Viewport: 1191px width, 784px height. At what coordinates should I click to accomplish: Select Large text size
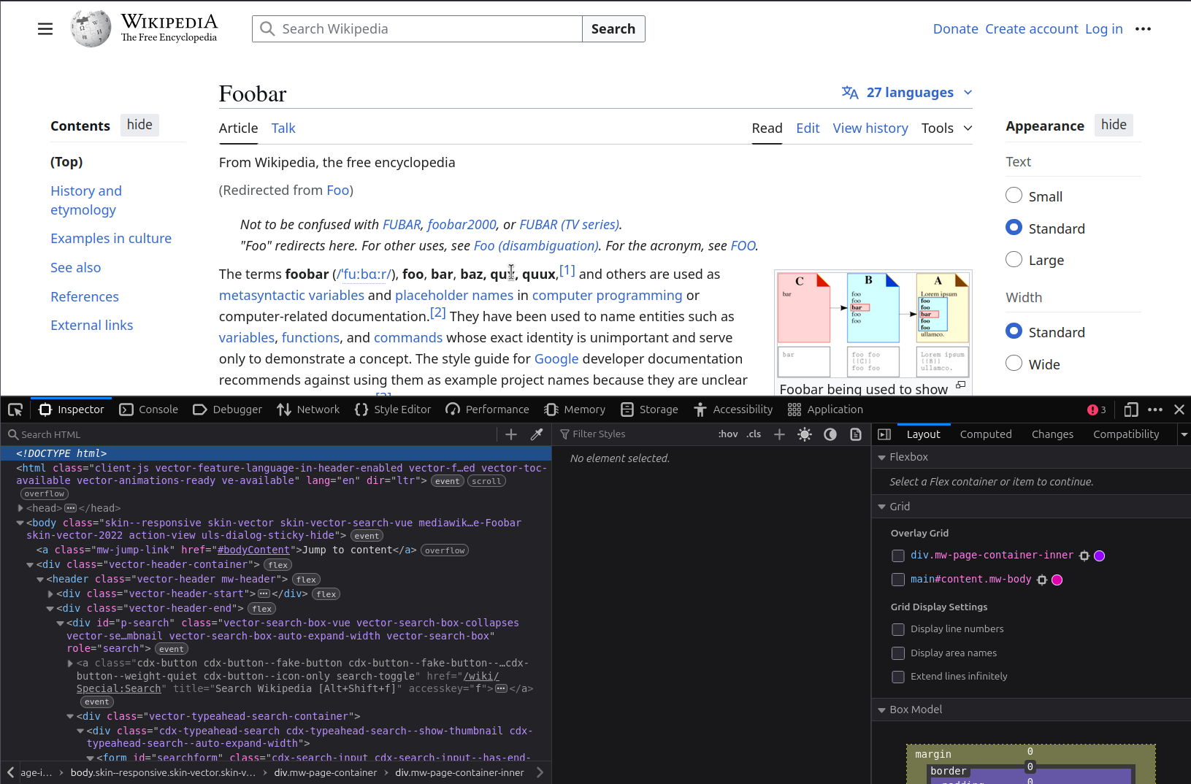[1014, 259]
